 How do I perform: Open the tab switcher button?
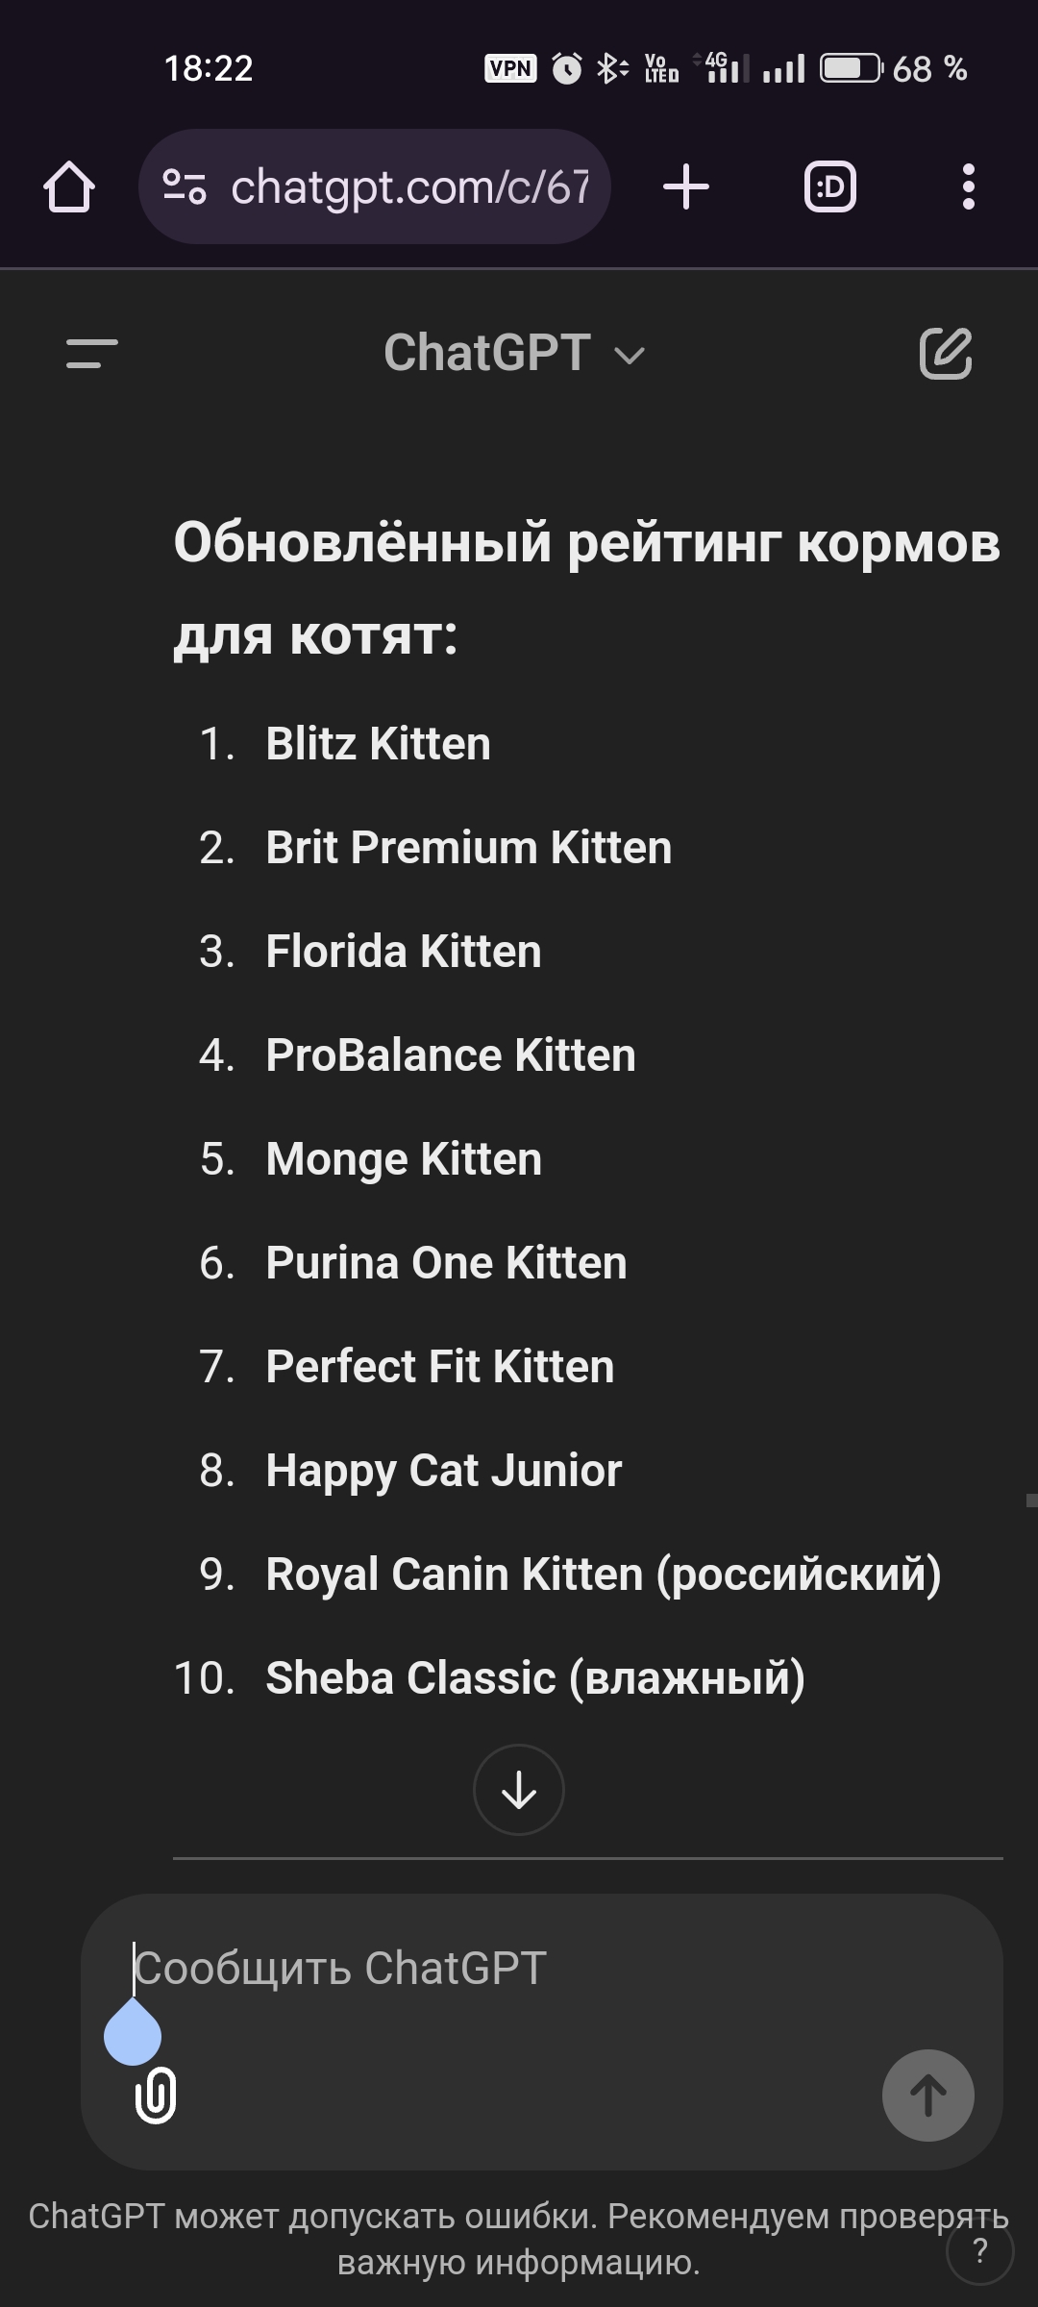pos(829,186)
